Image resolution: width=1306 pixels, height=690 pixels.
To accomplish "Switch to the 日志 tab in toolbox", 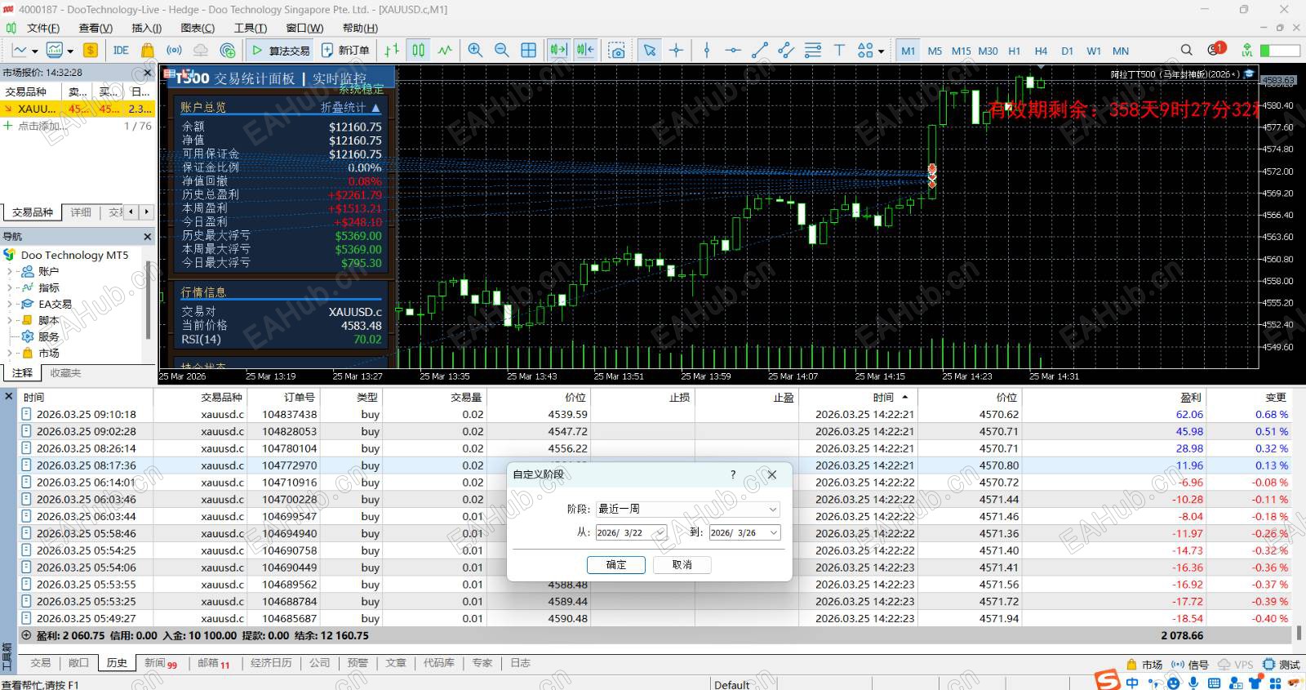I will (520, 663).
